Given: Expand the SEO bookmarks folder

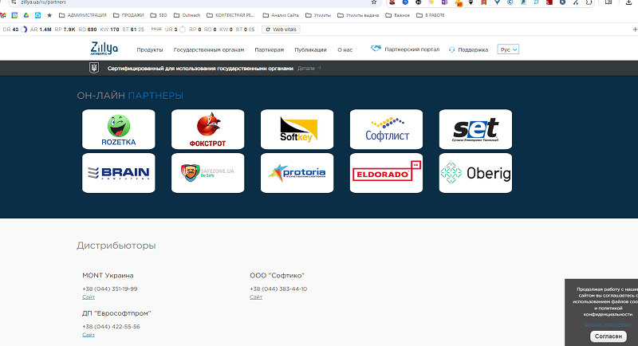Looking at the screenshot, I should click(159, 15).
